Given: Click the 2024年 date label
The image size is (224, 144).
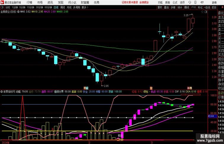Looking at the screenshot, I should (x=6, y=143).
